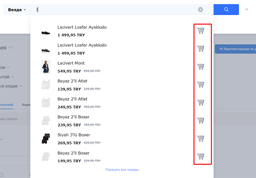Switch to the "Видж" tab
The height and width of the screenshot is (178, 256).
26,105
